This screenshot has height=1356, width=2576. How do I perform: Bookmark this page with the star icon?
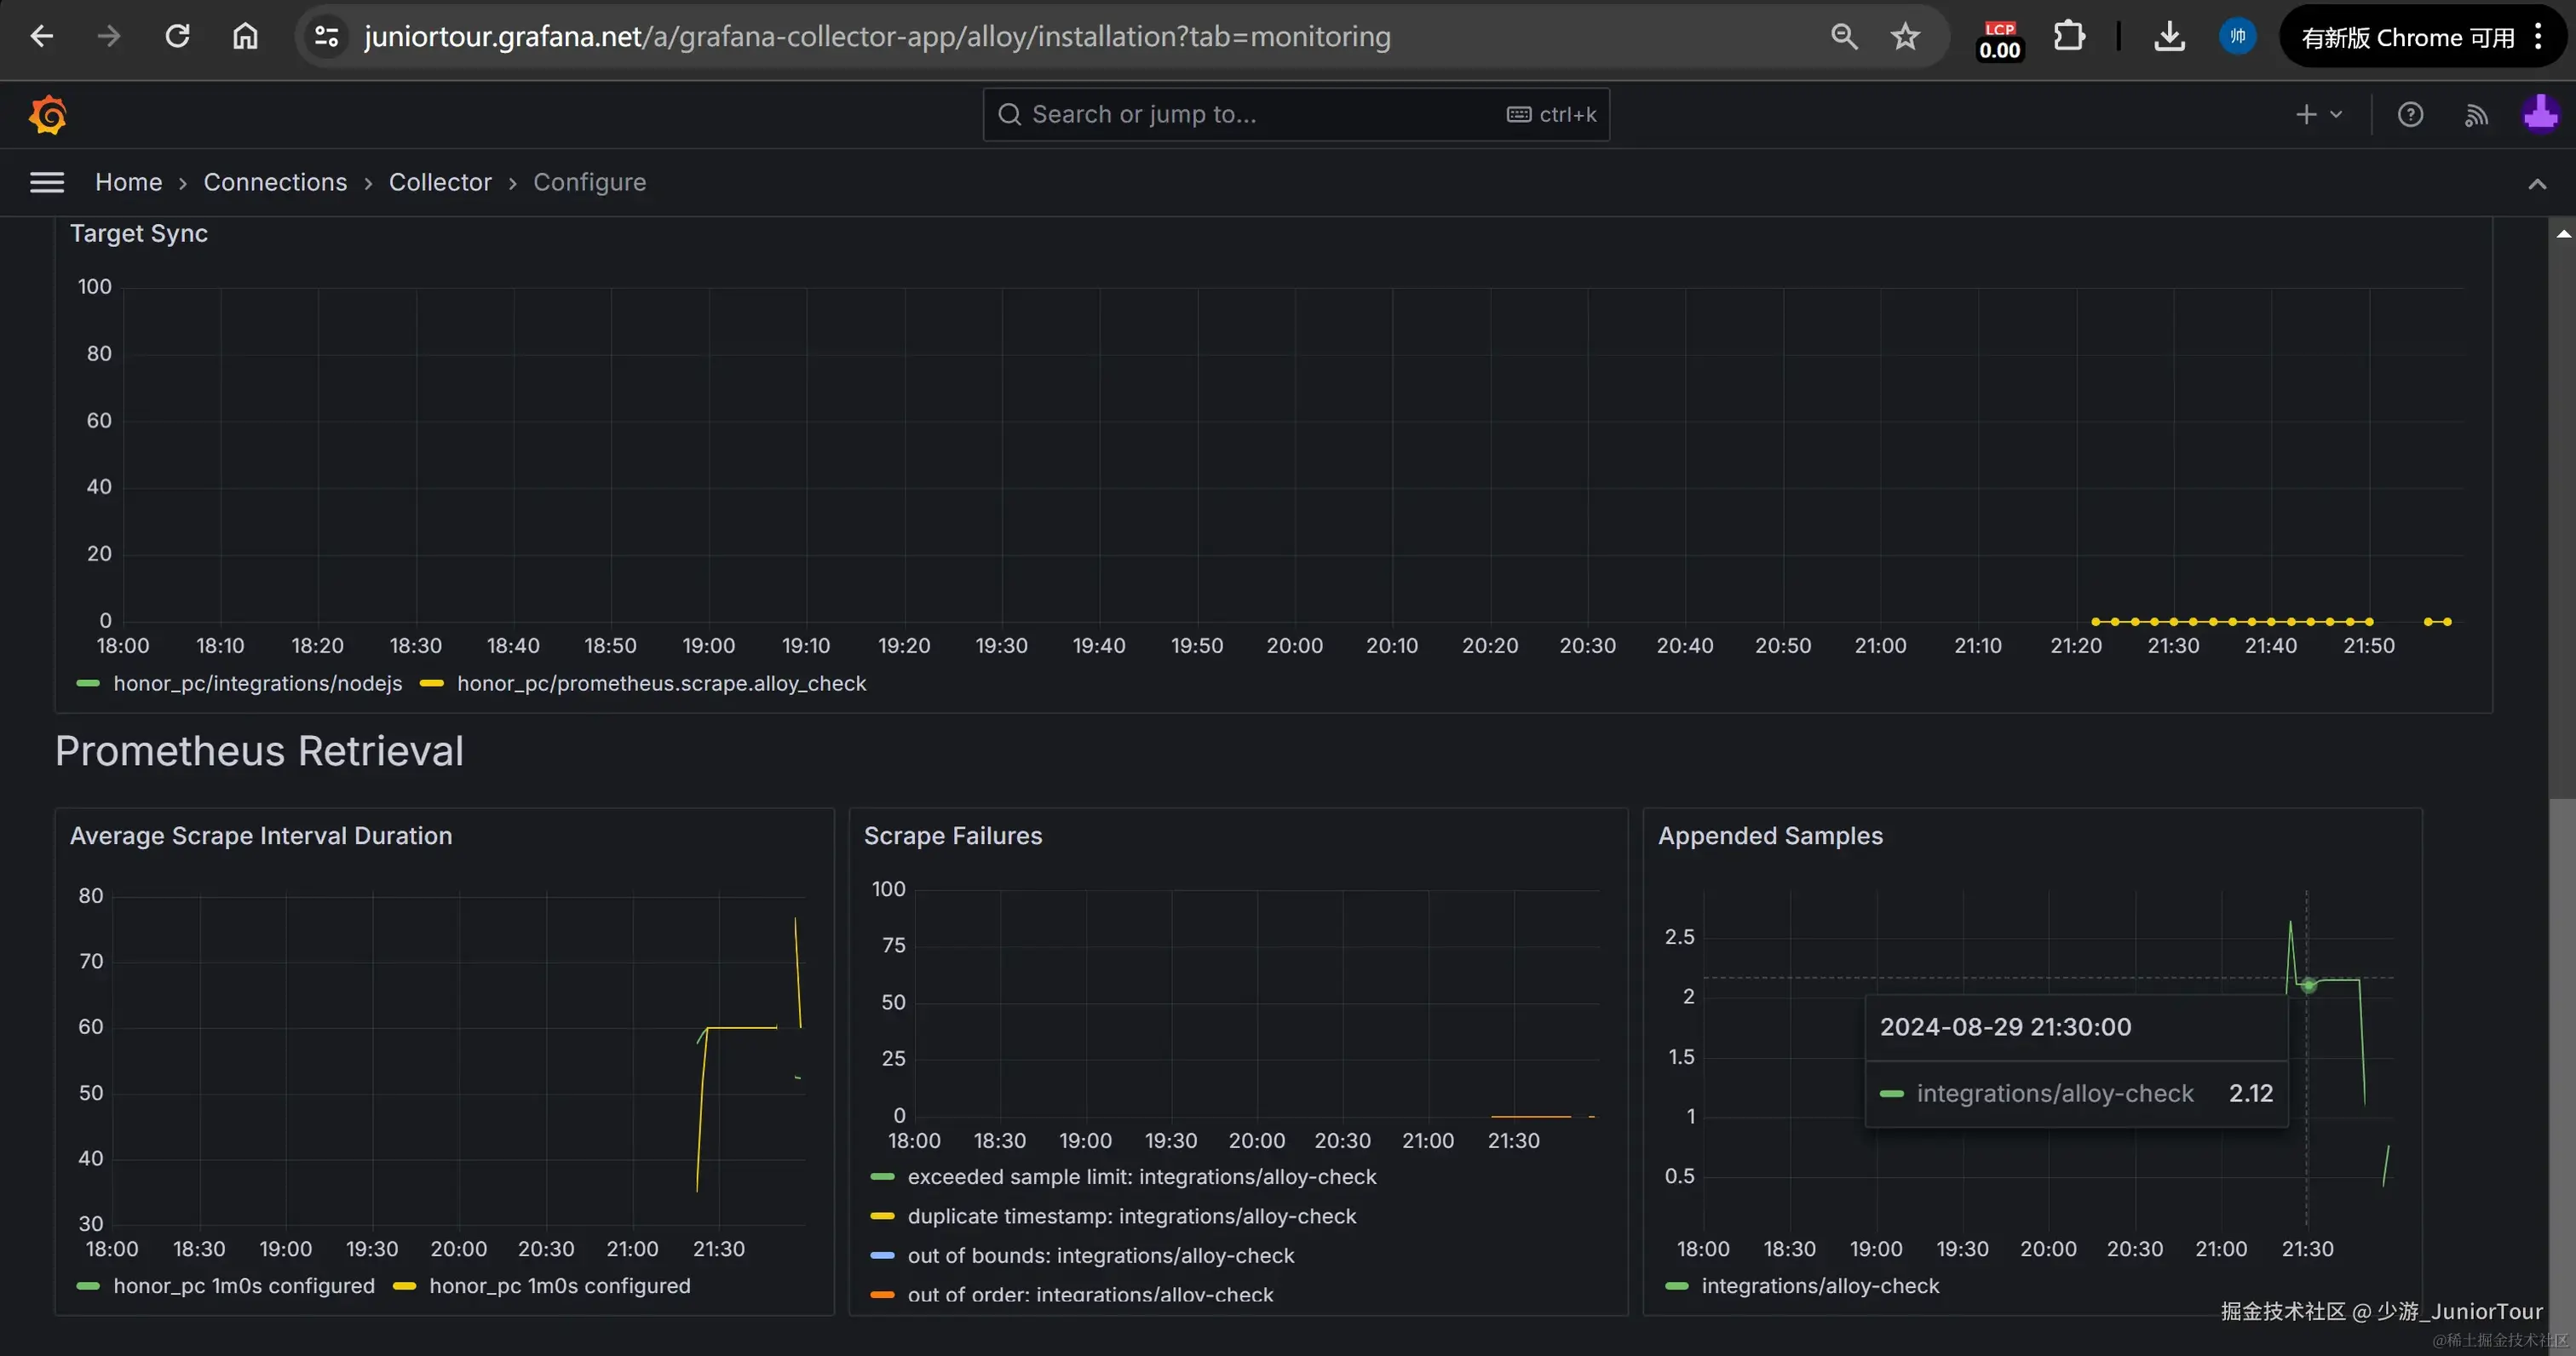pyautogui.click(x=1904, y=36)
